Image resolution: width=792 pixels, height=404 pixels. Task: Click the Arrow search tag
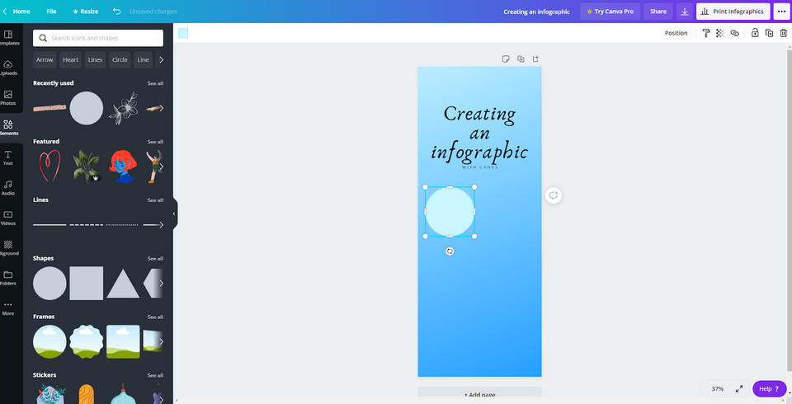pyautogui.click(x=45, y=59)
